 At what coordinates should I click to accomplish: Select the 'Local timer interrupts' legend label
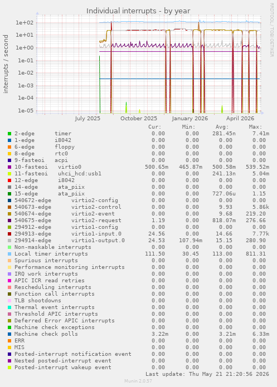click(x=51, y=254)
